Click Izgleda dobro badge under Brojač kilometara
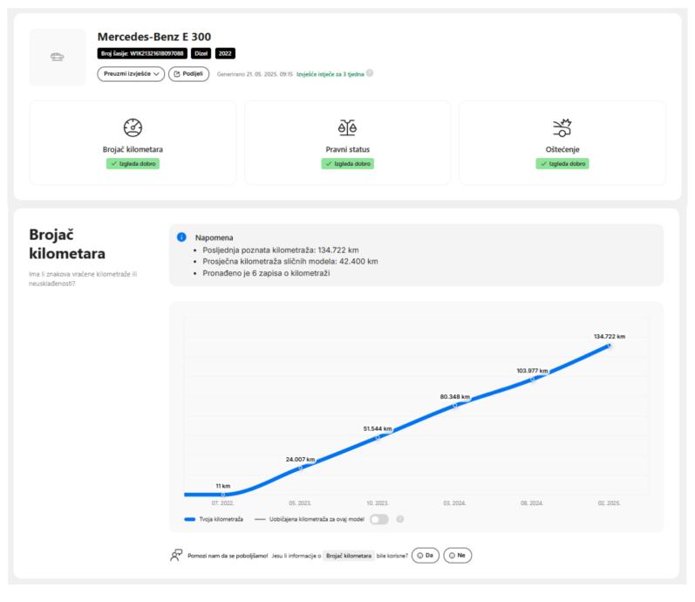The height and width of the screenshot is (602, 695). (133, 164)
